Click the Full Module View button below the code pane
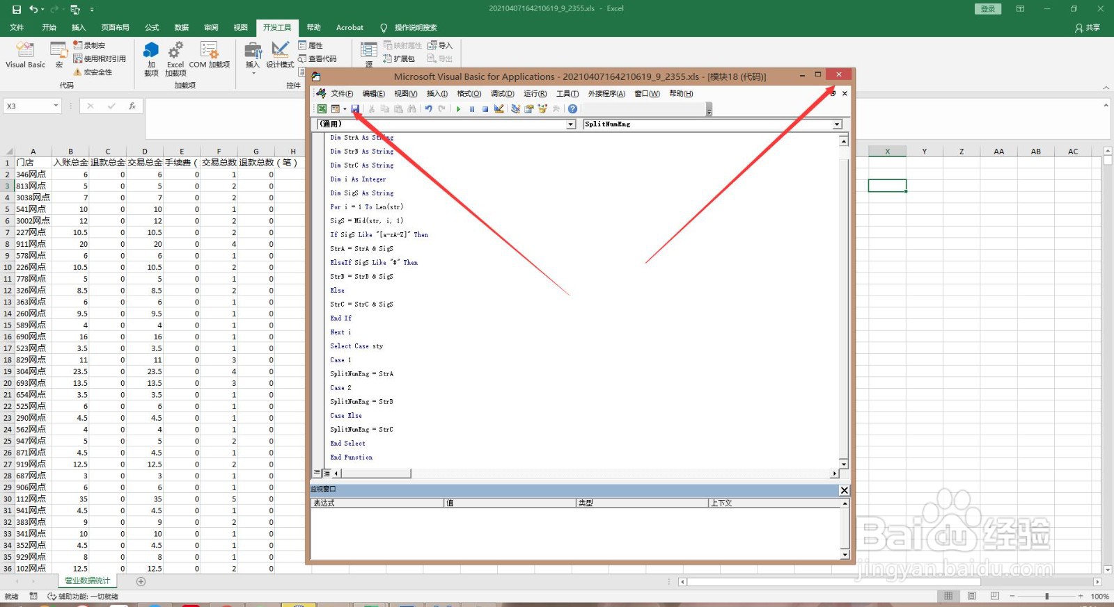This screenshot has height=607, width=1114. [x=326, y=473]
